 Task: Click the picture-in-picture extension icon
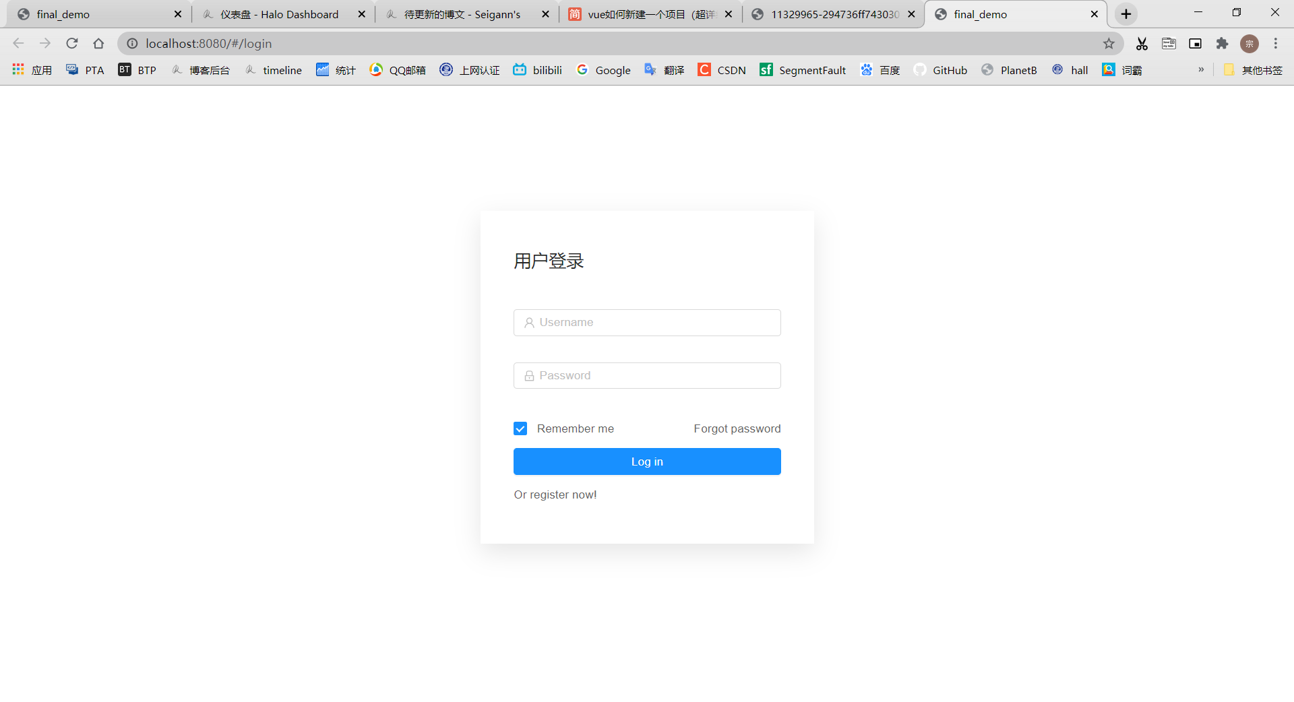(1195, 44)
